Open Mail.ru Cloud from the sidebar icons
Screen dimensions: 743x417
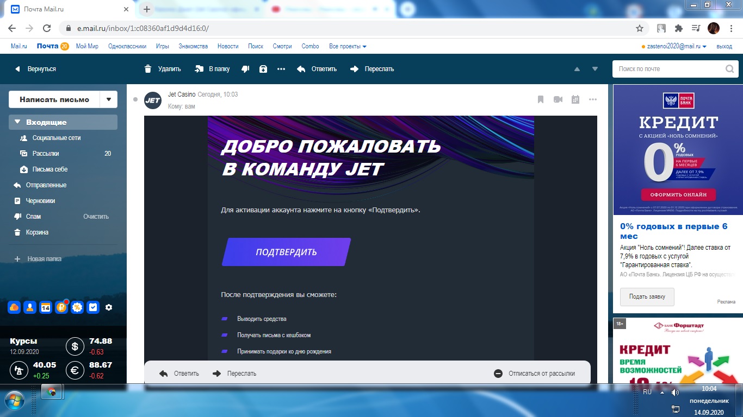[14, 307]
